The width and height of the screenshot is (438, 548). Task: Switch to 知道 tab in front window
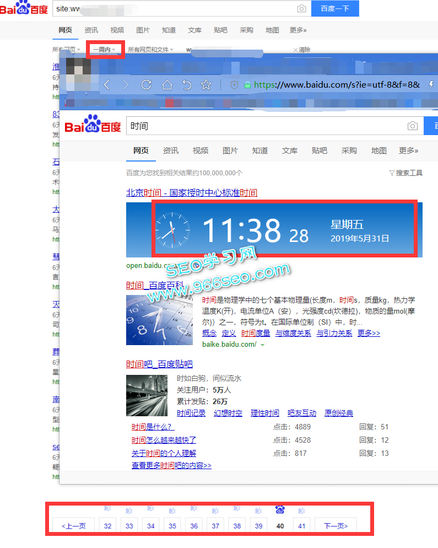(x=260, y=151)
